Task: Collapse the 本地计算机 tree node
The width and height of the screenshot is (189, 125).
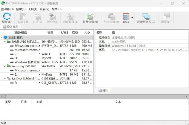Action: (1, 37)
